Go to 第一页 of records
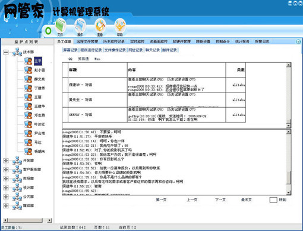This screenshot has width=303, height=231. [161, 200]
